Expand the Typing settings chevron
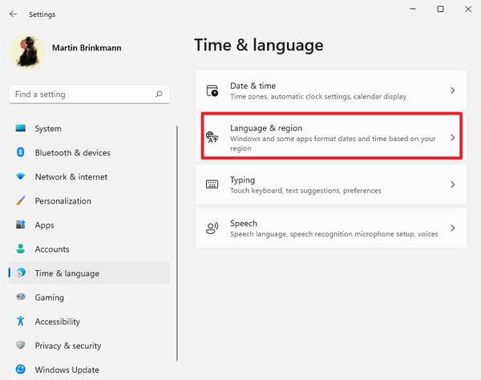The height and width of the screenshot is (380, 481). pos(452,184)
